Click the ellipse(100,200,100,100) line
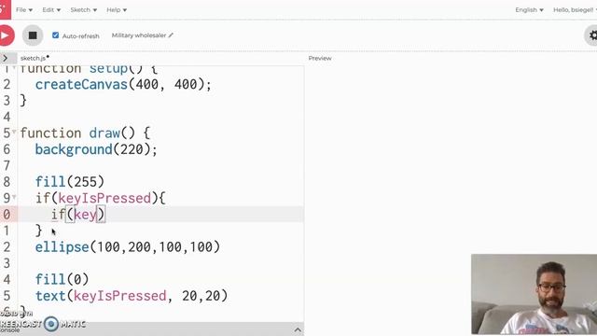The width and height of the screenshot is (597, 336). [x=128, y=246]
